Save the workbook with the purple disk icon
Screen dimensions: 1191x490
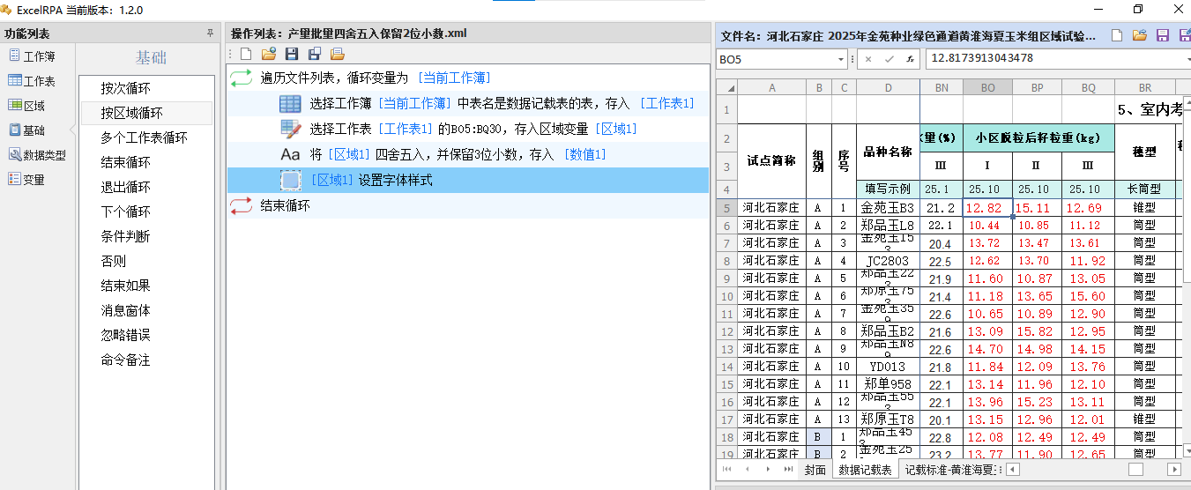click(1162, 36)
